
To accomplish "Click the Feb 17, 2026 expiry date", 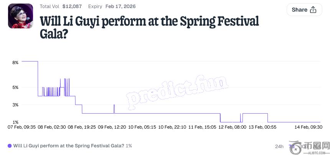I will coord(121,7).
